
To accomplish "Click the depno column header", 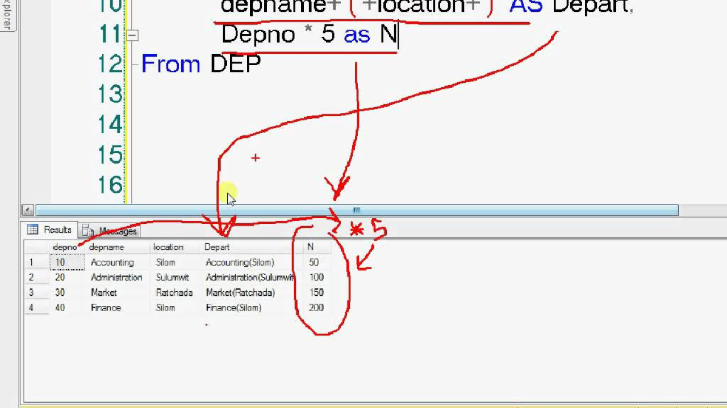I will point(65,247).
